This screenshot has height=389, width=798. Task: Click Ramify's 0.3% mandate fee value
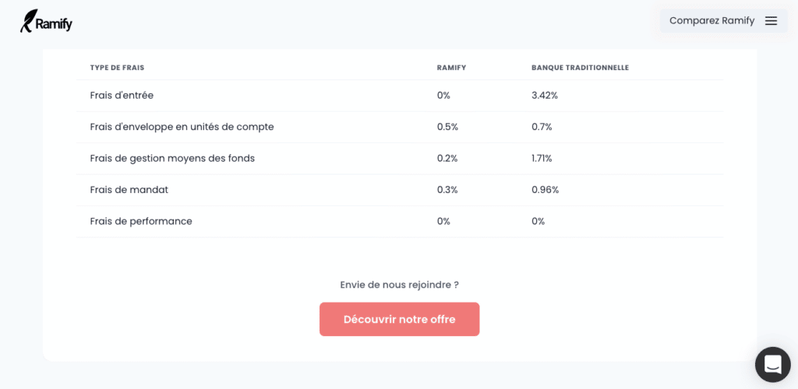tap(447, 190)
